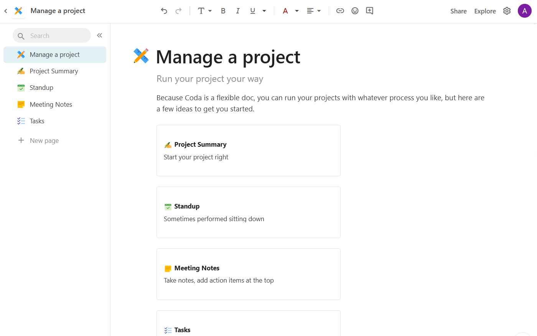Toggle bold formatting
The image size is (537, 336).
223,11
